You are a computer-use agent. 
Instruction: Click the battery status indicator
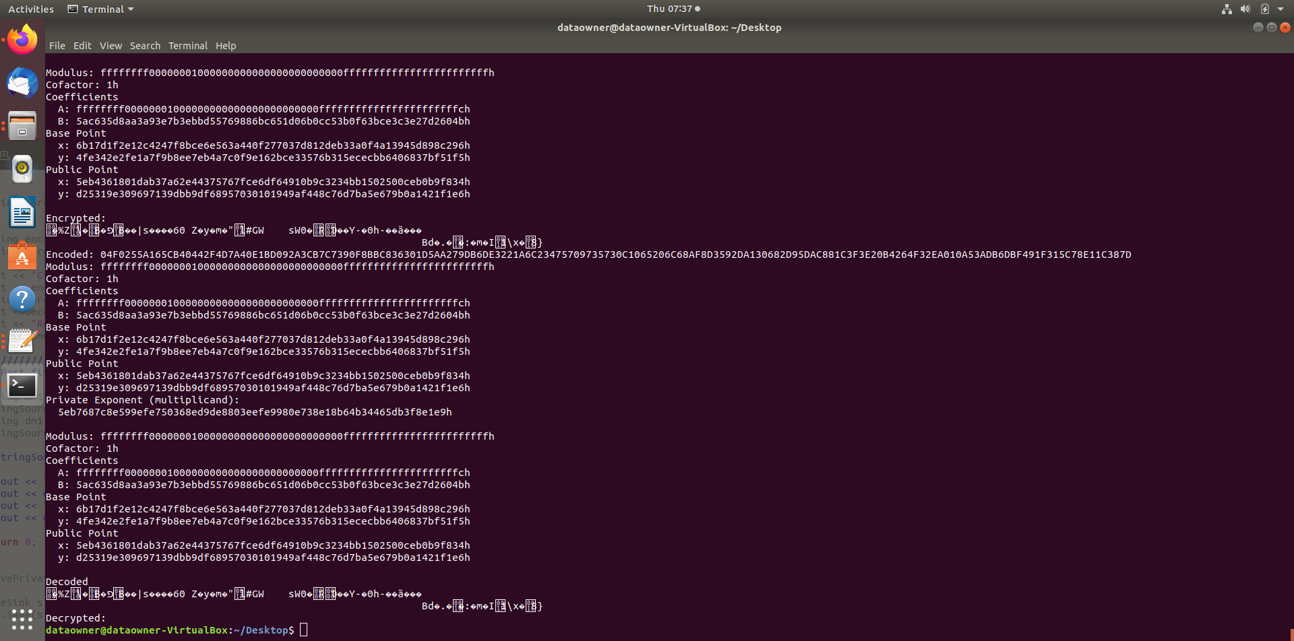tap(1264, 9)
